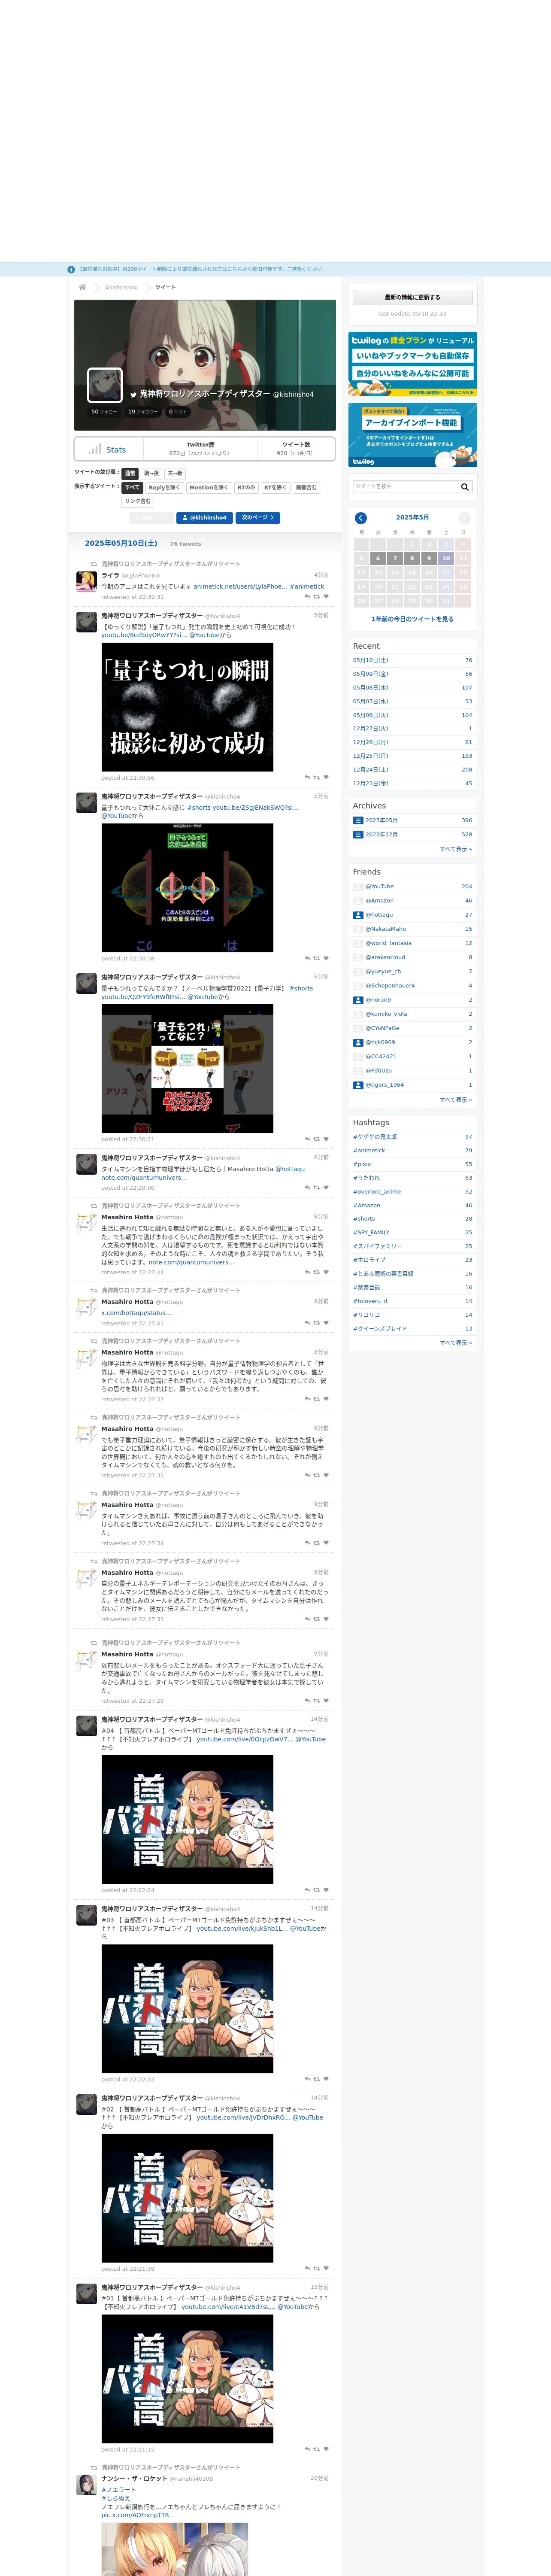This screenshot has height=2576, width=551.
Task: Select May 9 in calendar
Action: coord(429,558)
